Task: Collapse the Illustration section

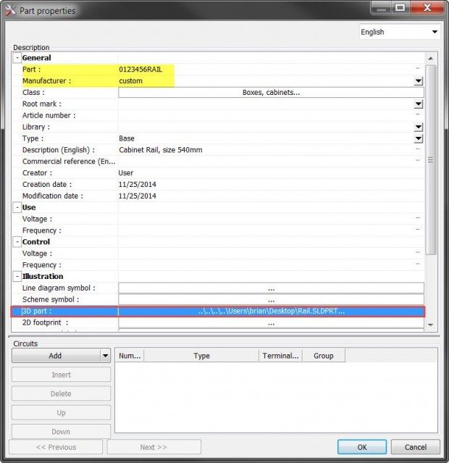Action: tap(17, 277)
